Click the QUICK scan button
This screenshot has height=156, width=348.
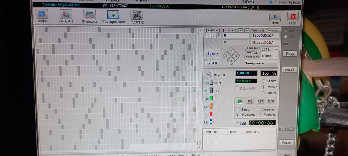(213, 63)
